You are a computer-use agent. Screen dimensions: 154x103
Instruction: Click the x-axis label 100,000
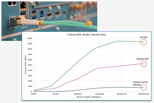coord(56,94)
